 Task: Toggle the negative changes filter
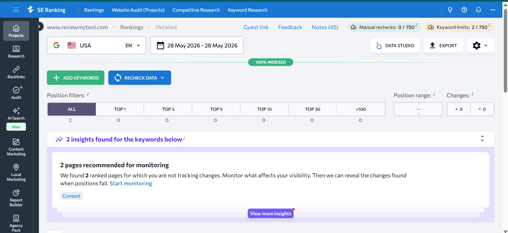[482, 109]
